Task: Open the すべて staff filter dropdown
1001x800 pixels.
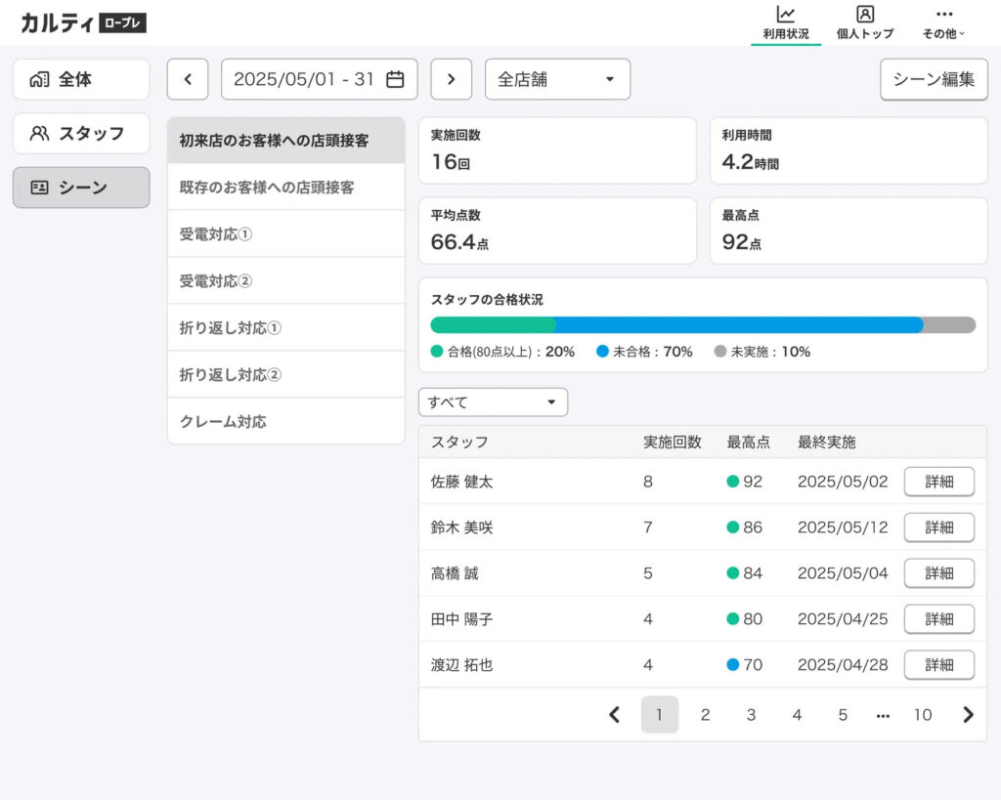Action: [492, 401]
